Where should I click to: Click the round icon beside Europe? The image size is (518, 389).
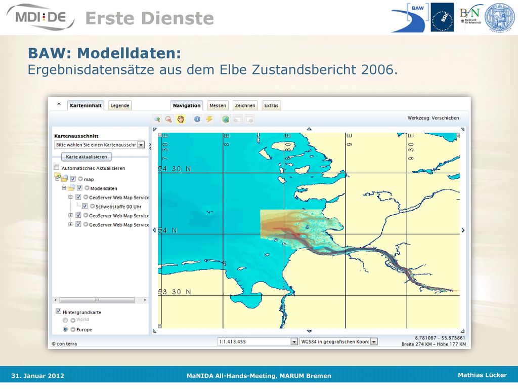(x=73, y=329)
